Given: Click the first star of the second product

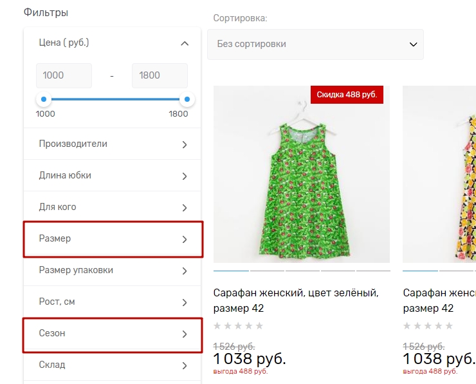Looking at the screenshot, I should click(407, 326).
